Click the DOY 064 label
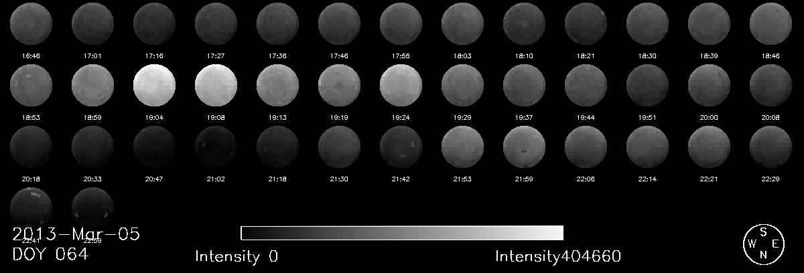This screenshot has height=273, width=804. click(x=50, y=255)
